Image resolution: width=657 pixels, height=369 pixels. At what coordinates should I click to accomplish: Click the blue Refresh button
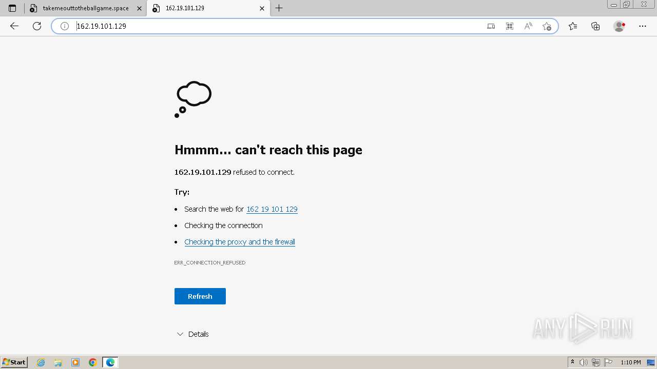pos(200,296)
